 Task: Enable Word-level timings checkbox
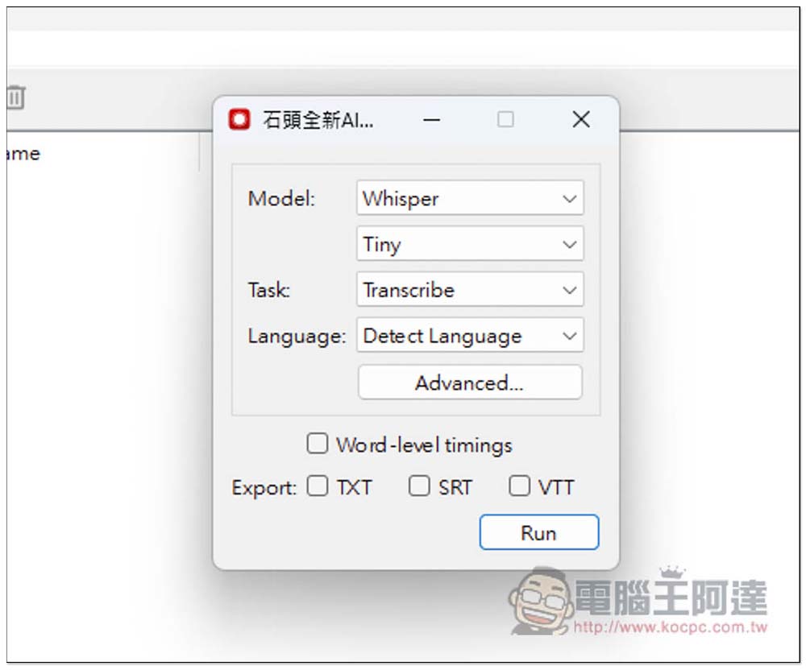pyautogui.click(x=318, y=444)
